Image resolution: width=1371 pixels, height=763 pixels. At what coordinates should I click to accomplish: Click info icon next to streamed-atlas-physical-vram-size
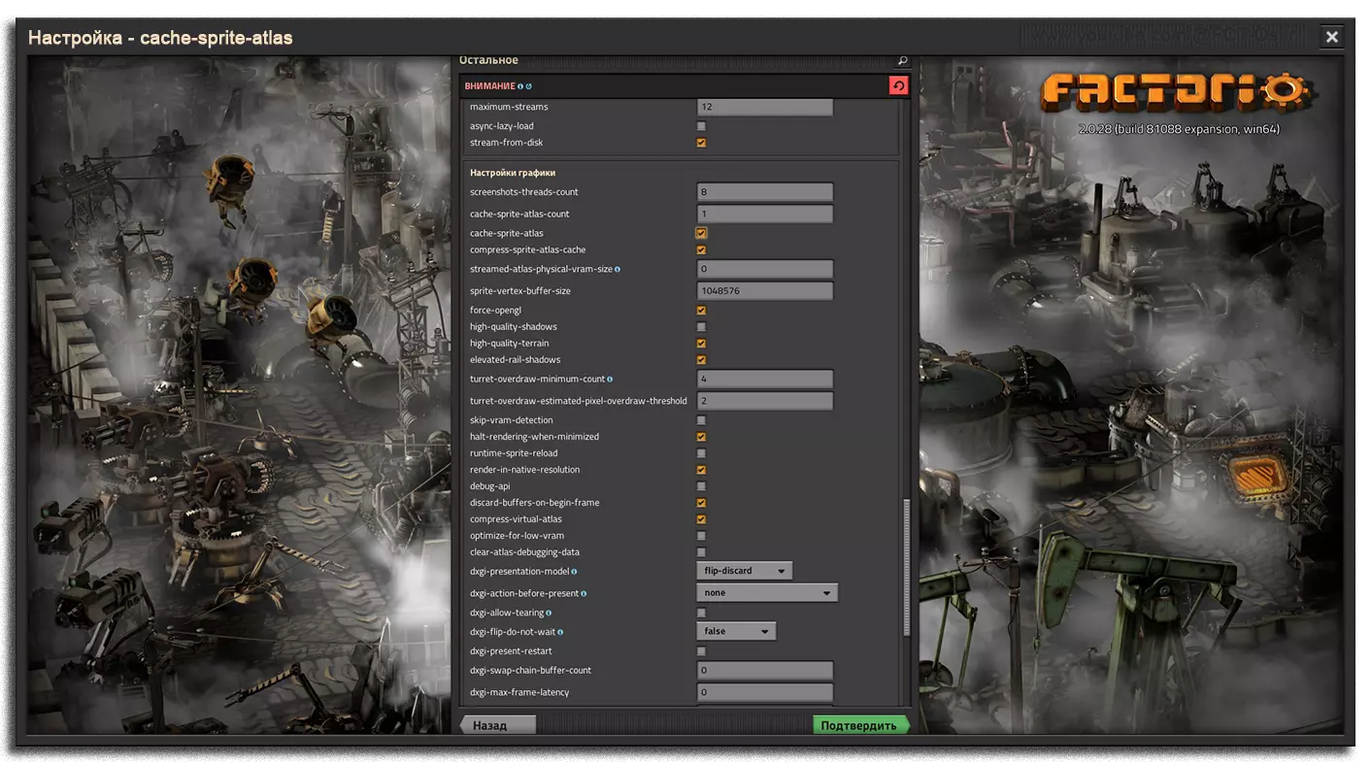pos(618,269)
